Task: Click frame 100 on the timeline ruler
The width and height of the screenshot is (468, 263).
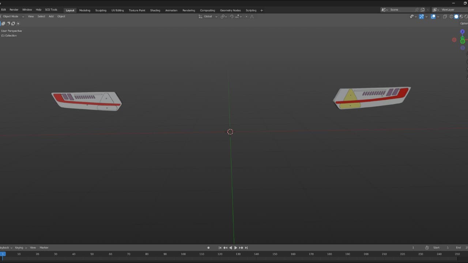Action: point(183,254)
